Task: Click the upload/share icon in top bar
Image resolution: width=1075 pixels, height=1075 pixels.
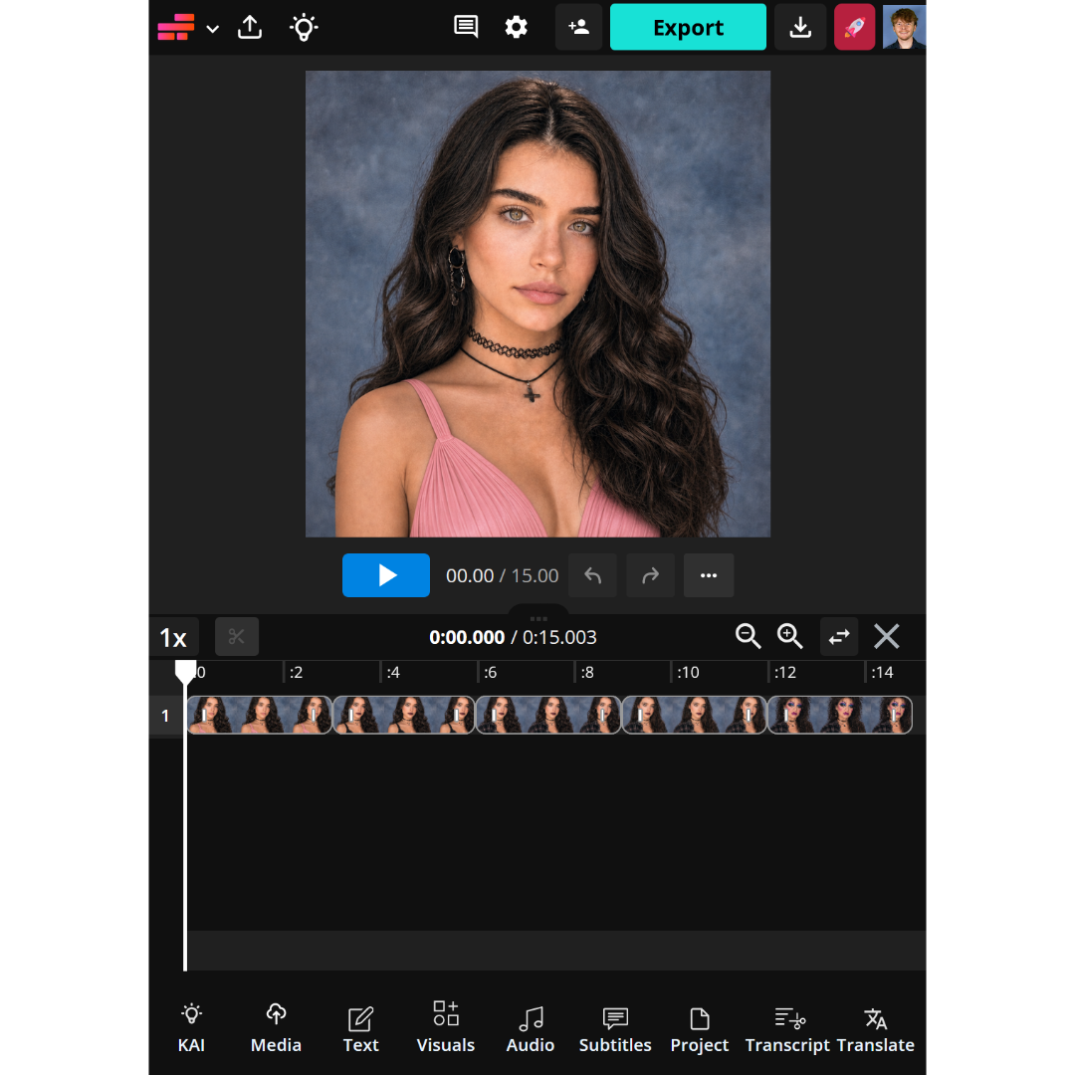Action: [250, 28]
